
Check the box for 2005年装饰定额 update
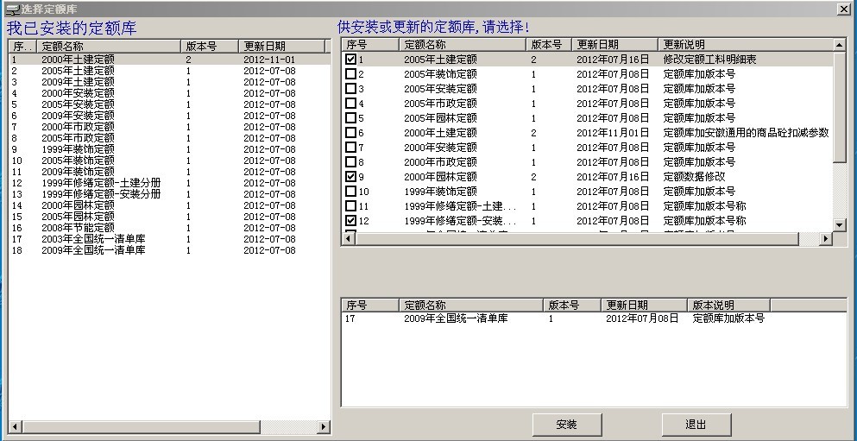pos(350,74)
